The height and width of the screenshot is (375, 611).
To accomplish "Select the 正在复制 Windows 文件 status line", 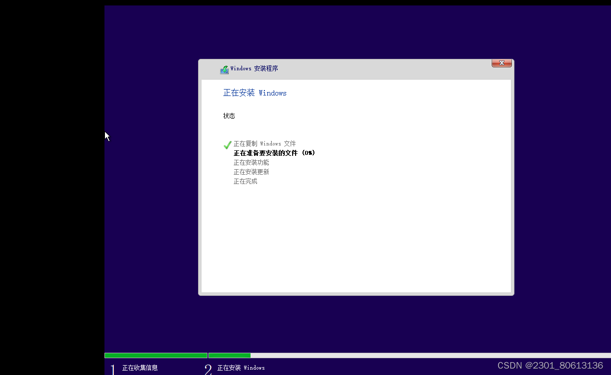I will 264,143.
